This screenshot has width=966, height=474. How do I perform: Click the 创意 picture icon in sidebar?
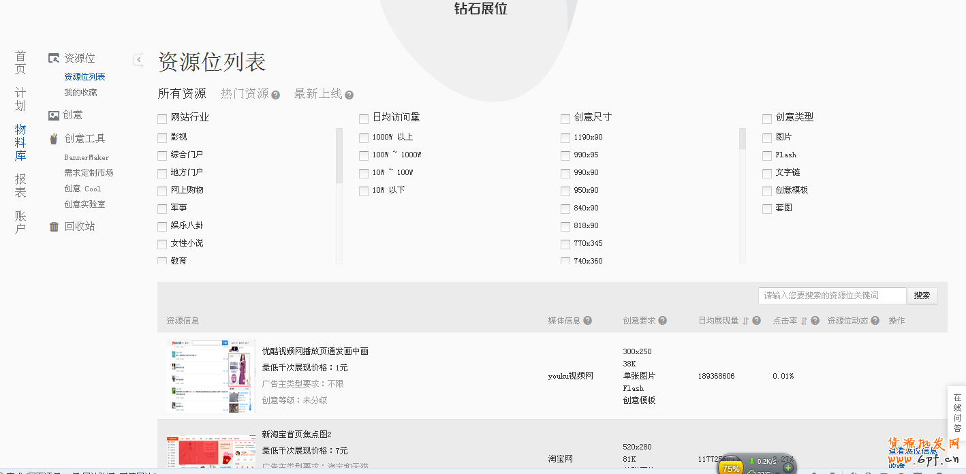click(x=54, y=116)
